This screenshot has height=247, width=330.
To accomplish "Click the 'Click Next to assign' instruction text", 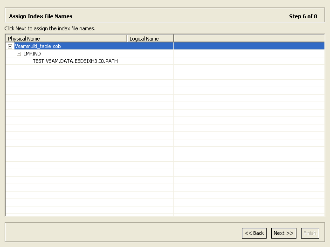I will 50,28.
